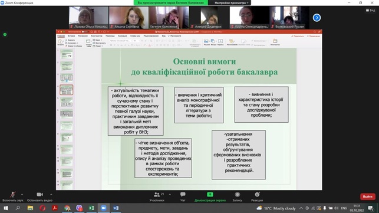Select the video tile of Лозова Ольга
The width and height of the screenshot is (379, 213).
(x=88, y=18)
